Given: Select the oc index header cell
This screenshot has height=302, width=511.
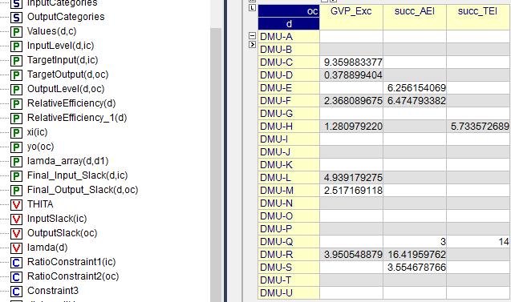Looking at the screenshot, I should 289,11.
